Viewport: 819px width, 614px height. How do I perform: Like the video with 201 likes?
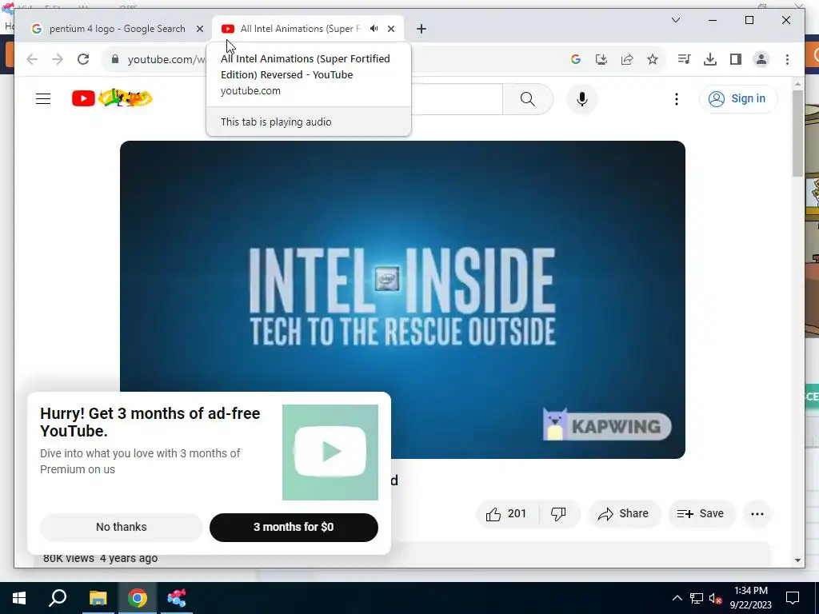[506, 514]
